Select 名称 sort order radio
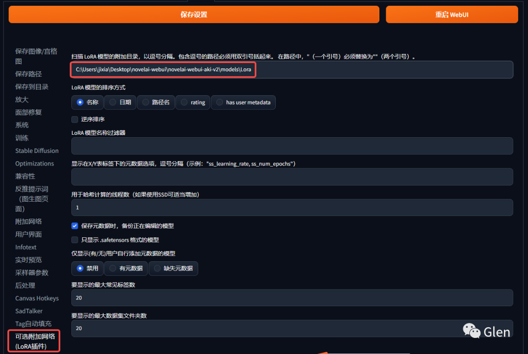Screen dimensions: 528x354 coord(87,103)
